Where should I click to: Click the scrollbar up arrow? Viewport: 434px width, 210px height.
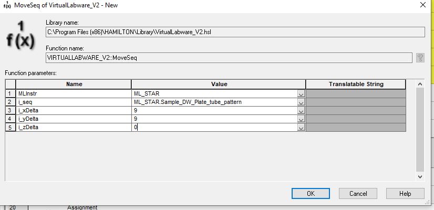click(420, 84)
